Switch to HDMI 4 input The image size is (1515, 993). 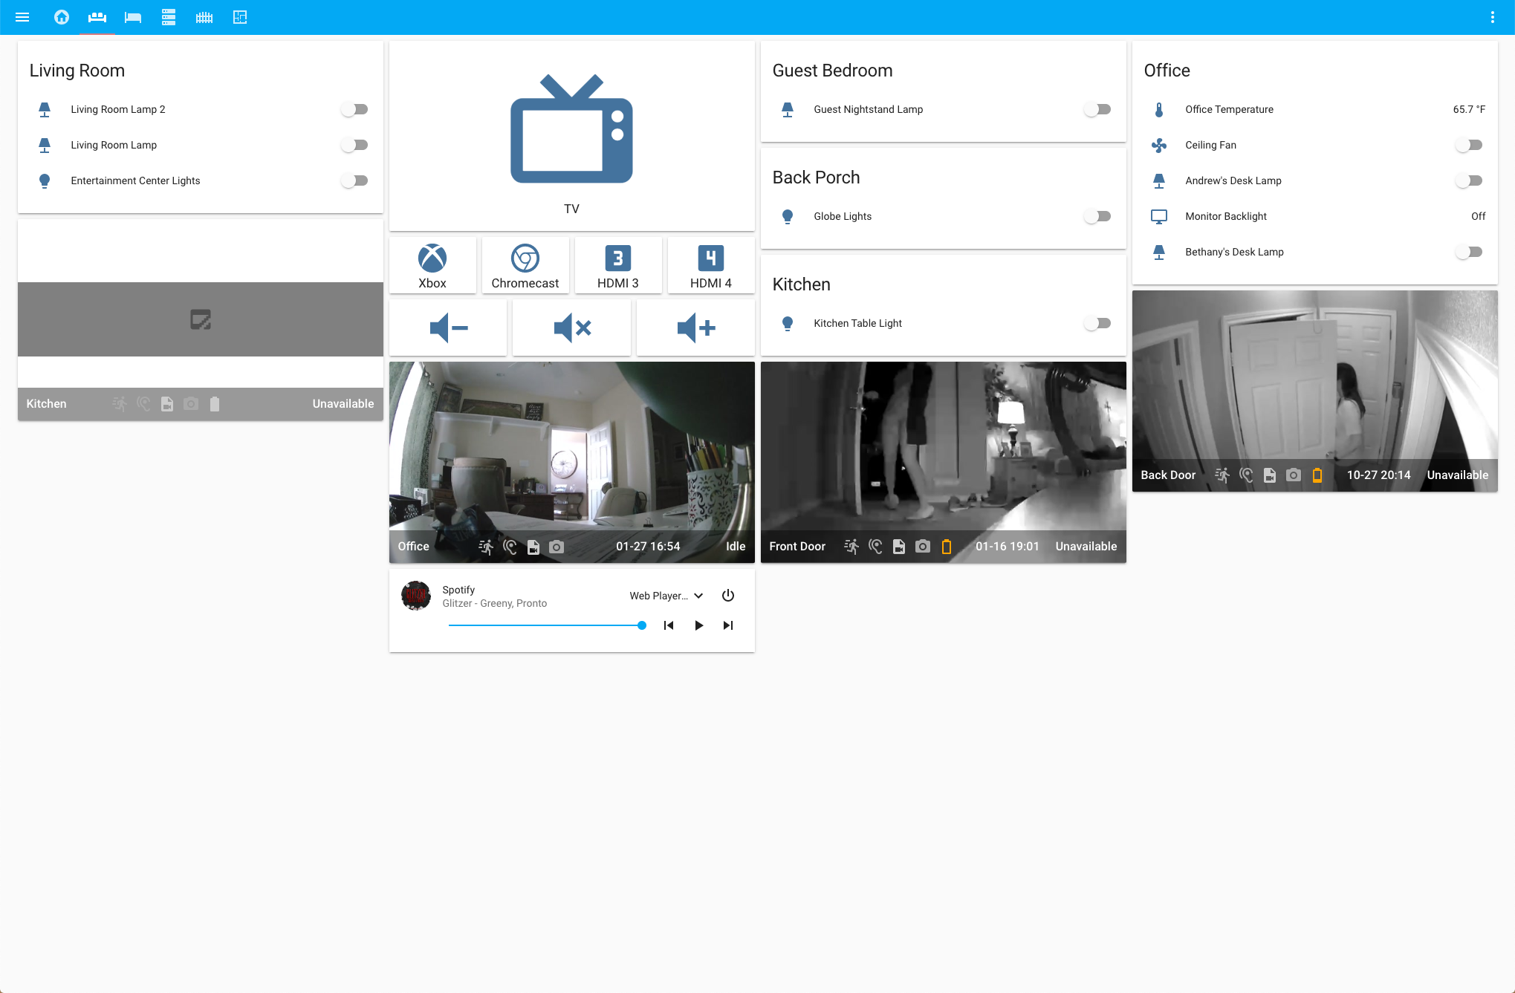(710, 258)
